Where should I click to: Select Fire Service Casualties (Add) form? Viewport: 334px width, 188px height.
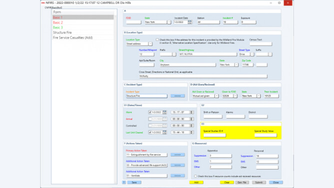tap(83, 37)
